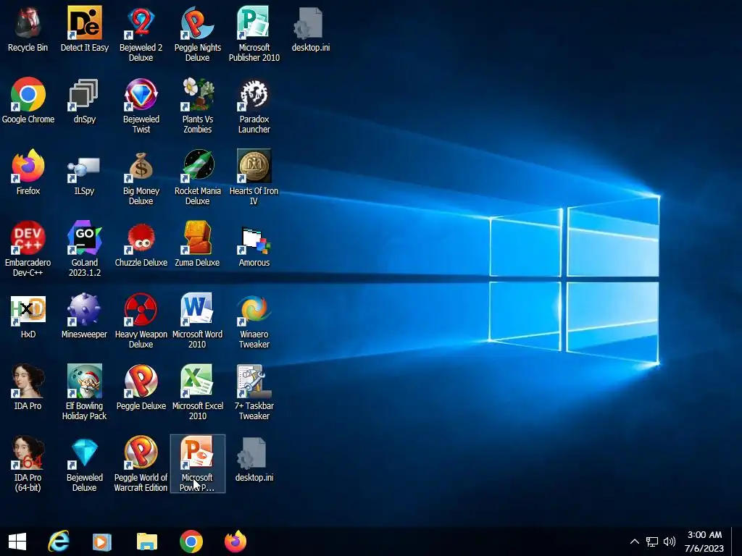Viewport: 742px width, 556px height.
Task: Click the dnSpy desktop shortcut
Action: coord(85,101)
